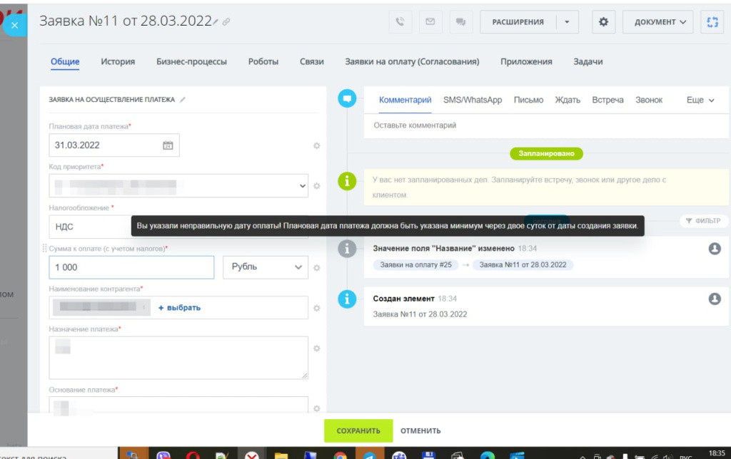Viewport: 731px width, 459px height.
Task: Copy link icon next to request title
Action: pyautogui.click(x=226, y=22)
